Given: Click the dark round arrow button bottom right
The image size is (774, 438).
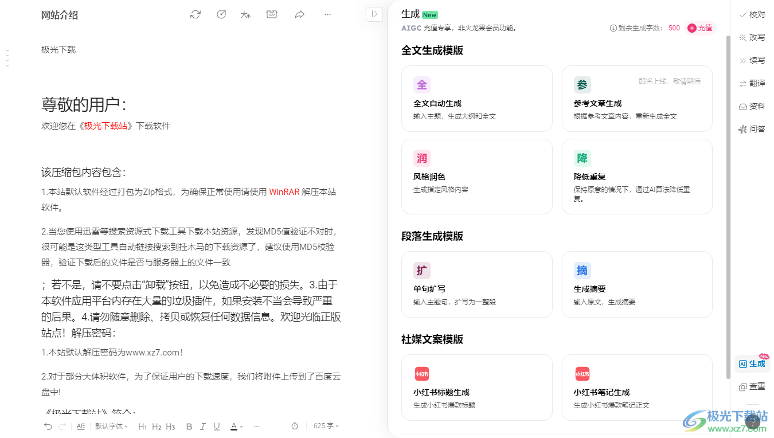Looking at the screenshot, I should tap(752, 423).
